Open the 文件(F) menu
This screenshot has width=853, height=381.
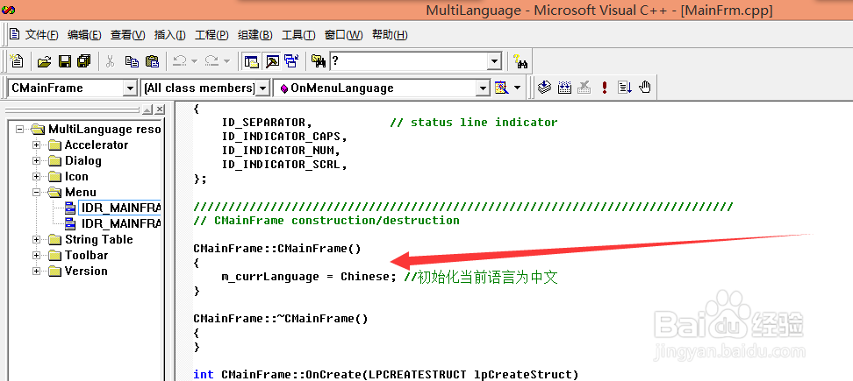42,35
